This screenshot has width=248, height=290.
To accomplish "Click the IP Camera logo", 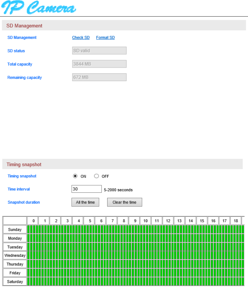I will coord(39,7).
